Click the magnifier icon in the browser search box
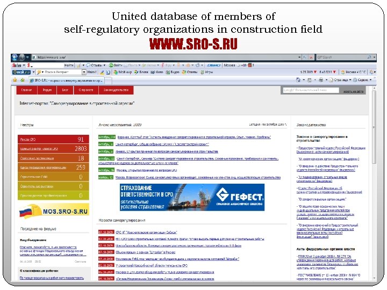The width and height of the screenshot is (387, 290). (x=369, y=57)
